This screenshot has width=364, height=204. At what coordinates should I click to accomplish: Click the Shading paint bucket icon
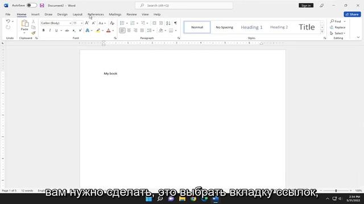[x=161, y=30]
